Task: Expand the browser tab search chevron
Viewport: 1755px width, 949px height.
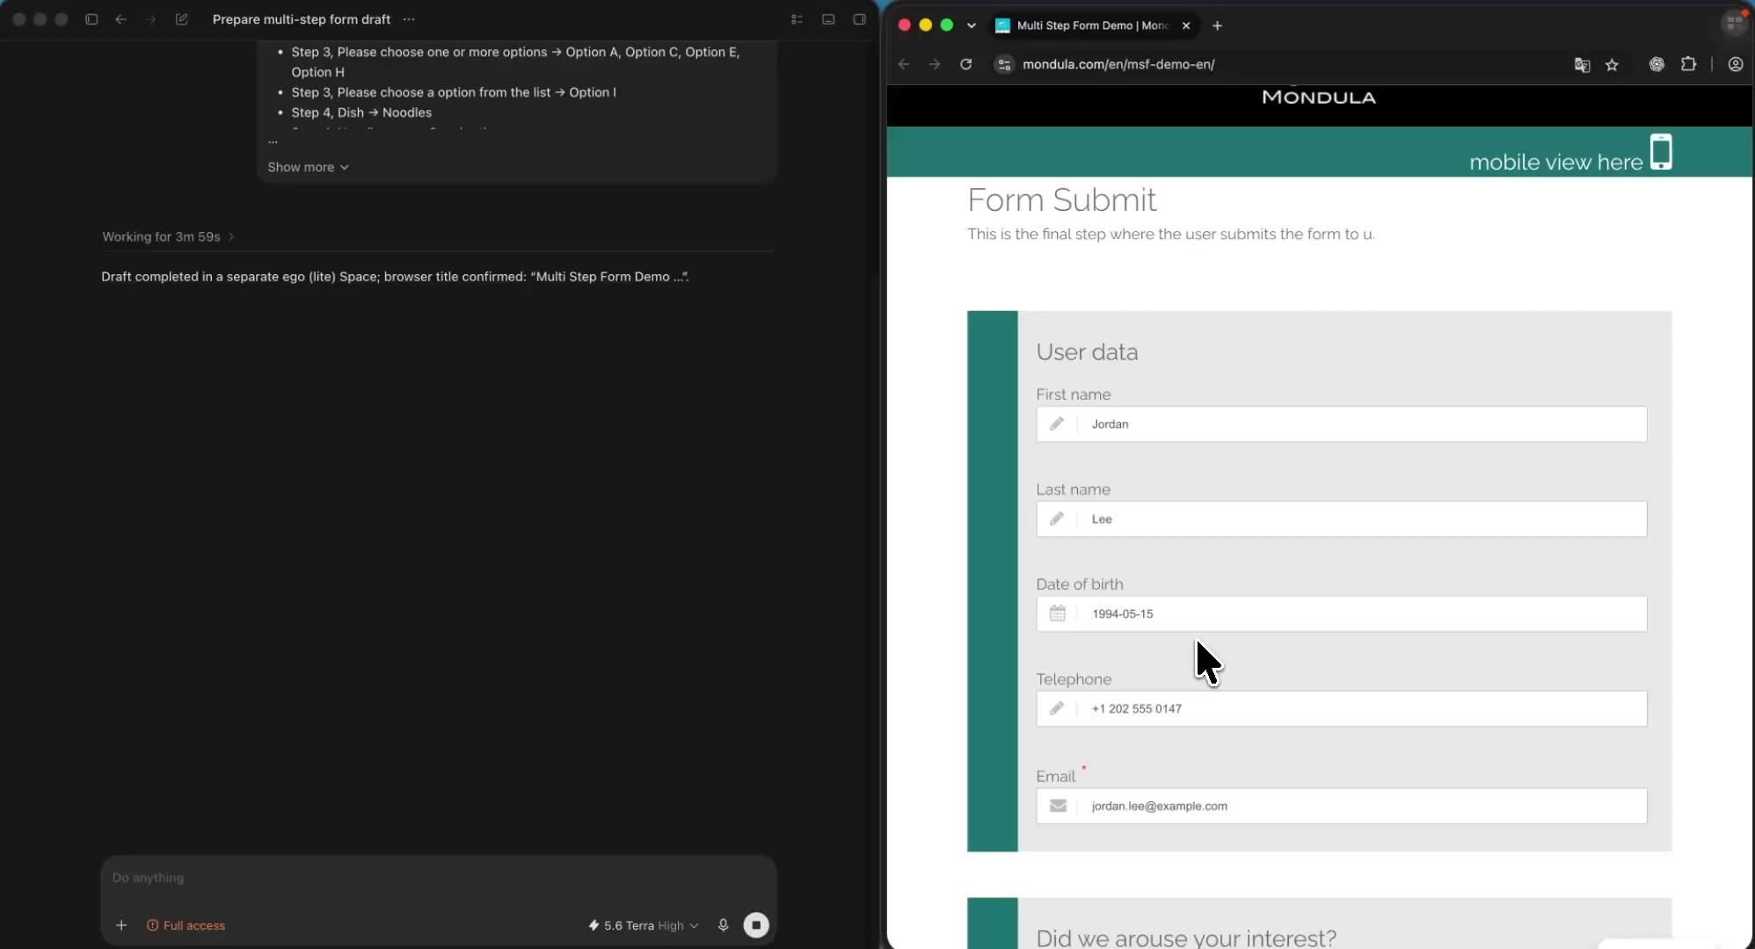Action: [x=971, y=25]
